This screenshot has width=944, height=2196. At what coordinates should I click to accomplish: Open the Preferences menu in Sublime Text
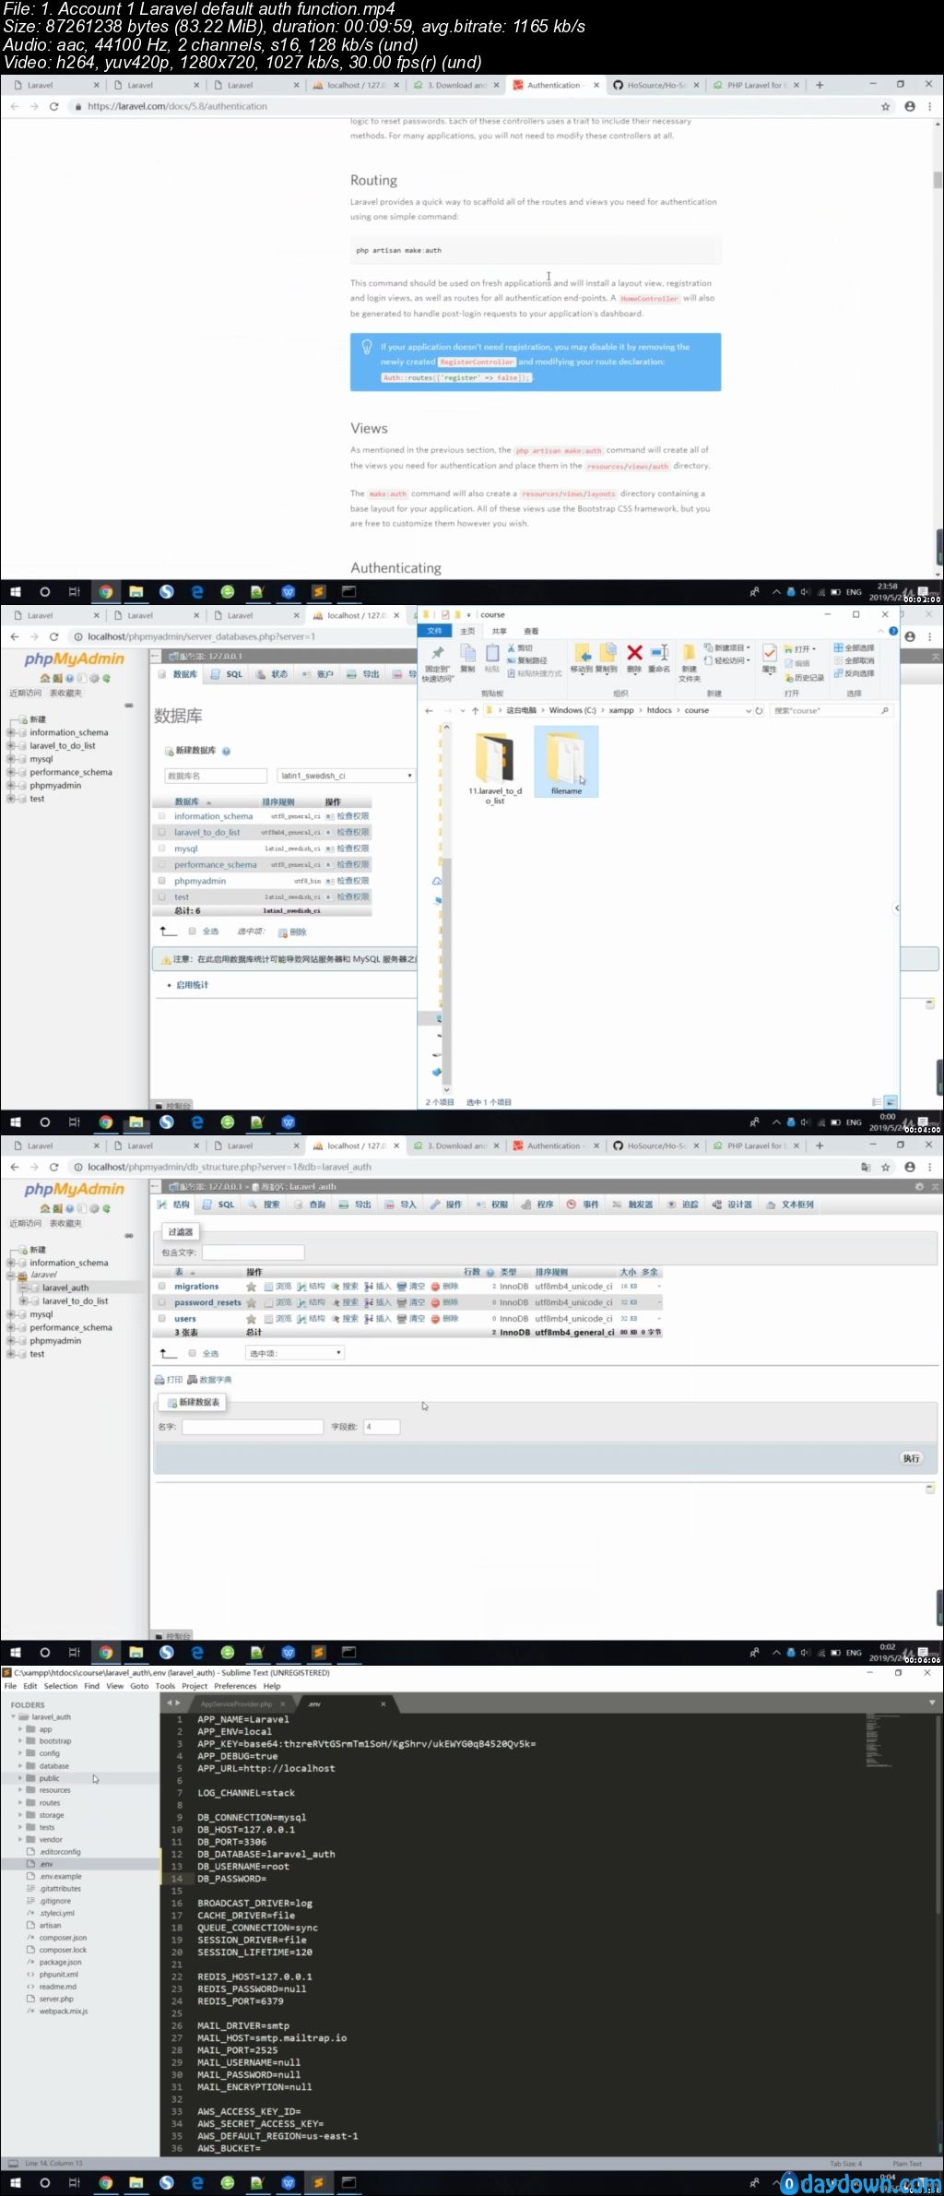(x=235, y=1686)
